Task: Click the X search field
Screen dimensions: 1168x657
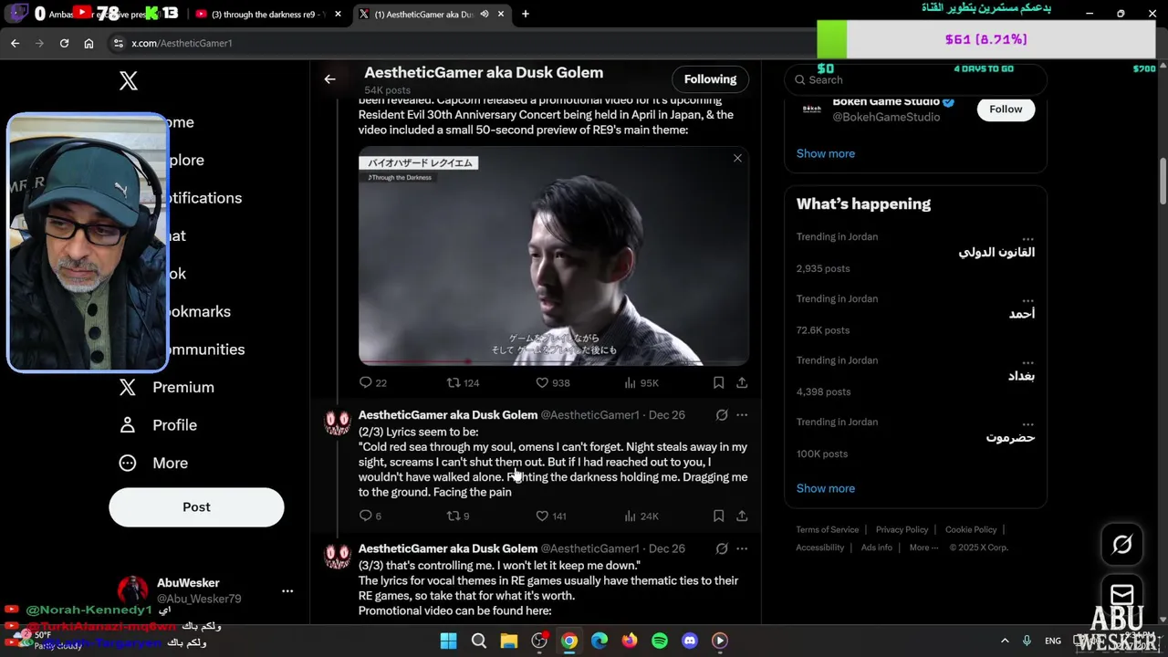Action: [x=915, y=79]
